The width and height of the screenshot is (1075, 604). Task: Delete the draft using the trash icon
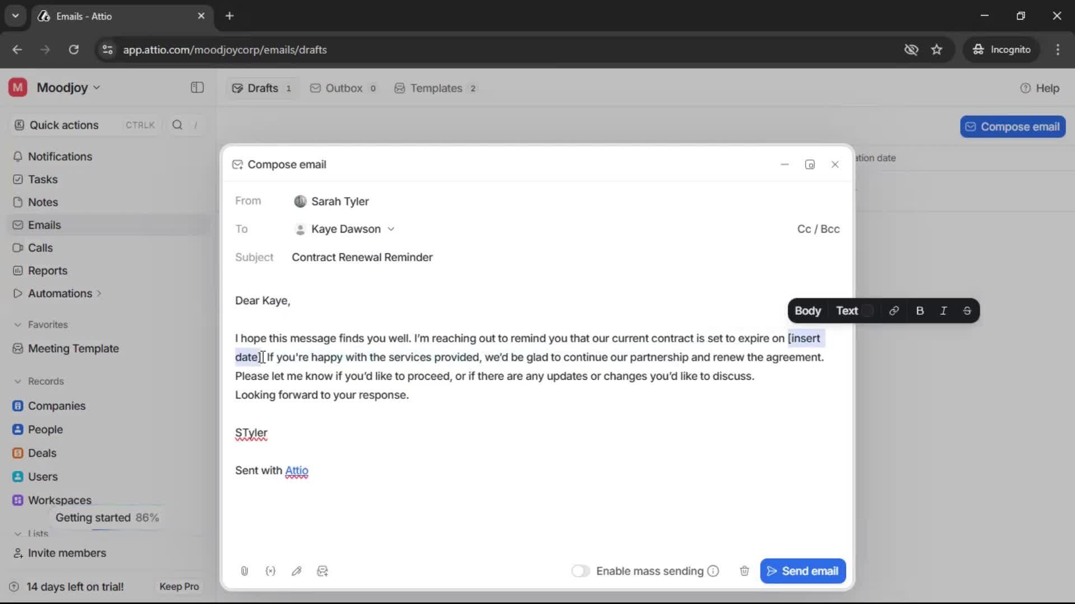(x=744, y=571)
